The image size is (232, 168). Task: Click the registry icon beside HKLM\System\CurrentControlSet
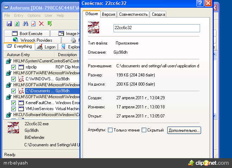click(x=8, y=61)
